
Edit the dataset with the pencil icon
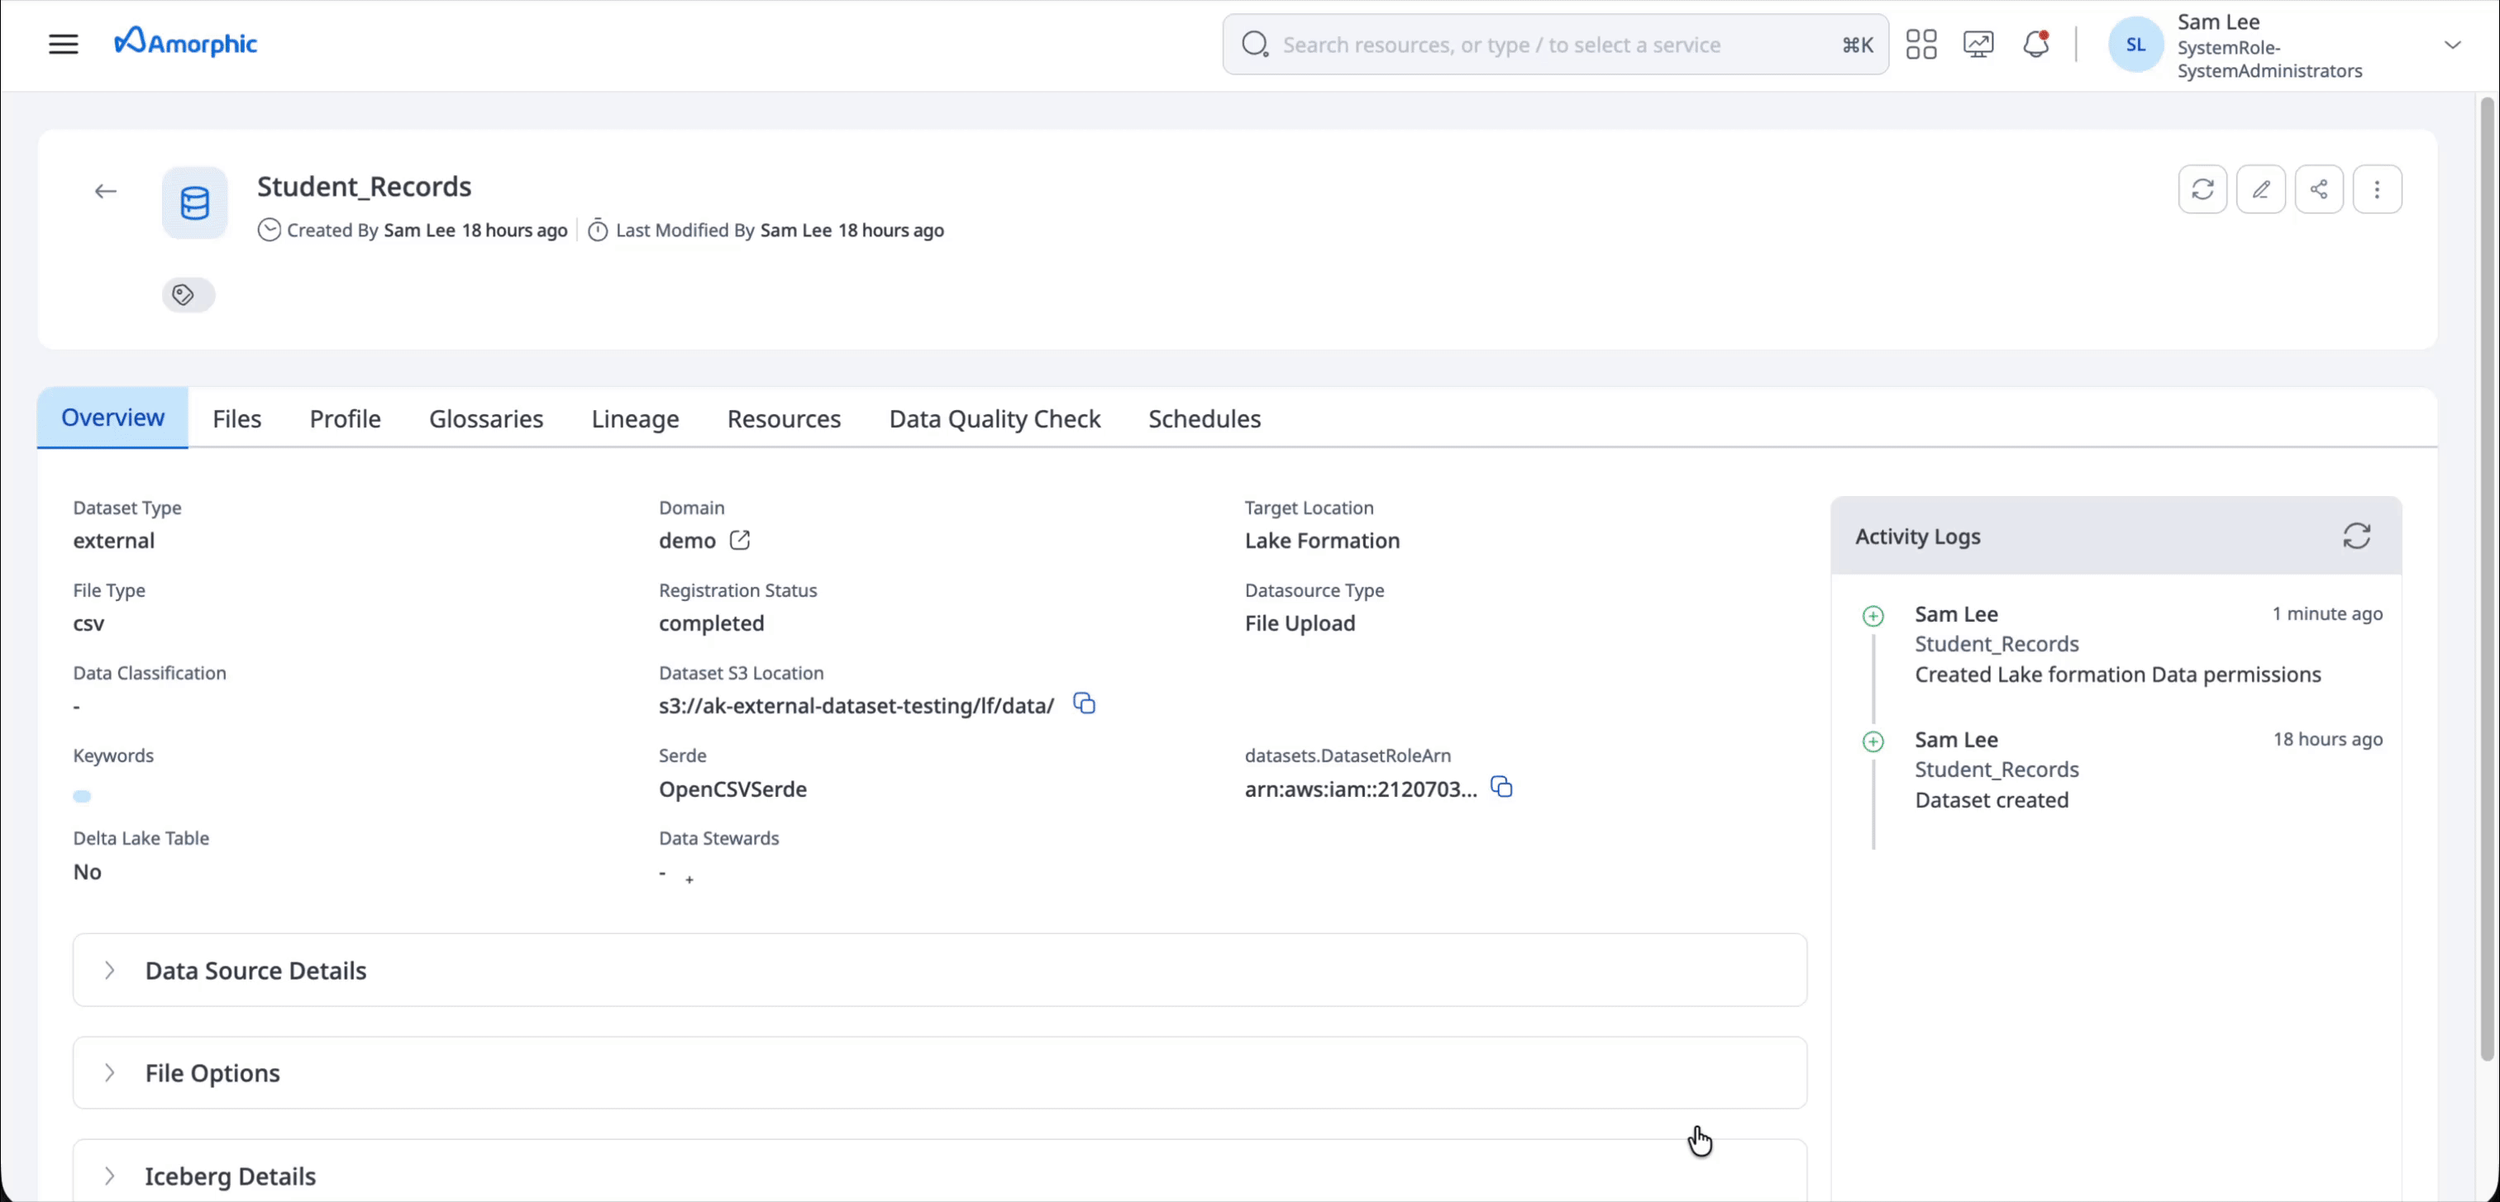(x=2260, y=189)
